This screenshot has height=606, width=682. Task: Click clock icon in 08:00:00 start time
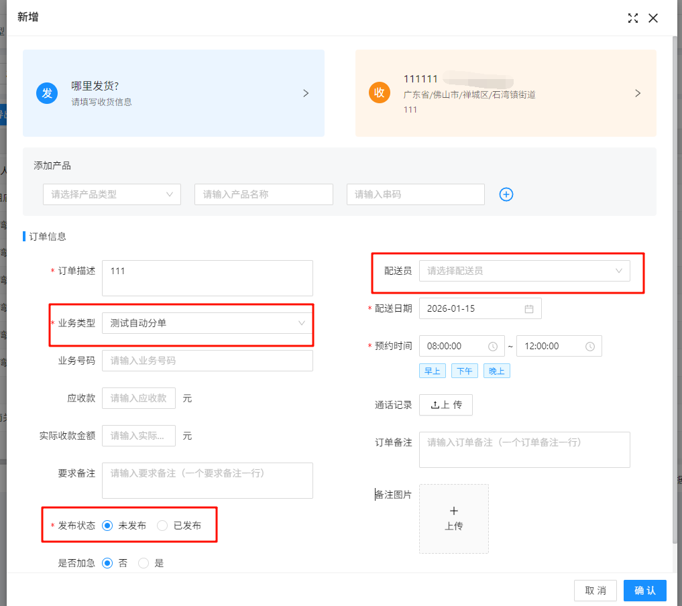(x=493, y=347)
